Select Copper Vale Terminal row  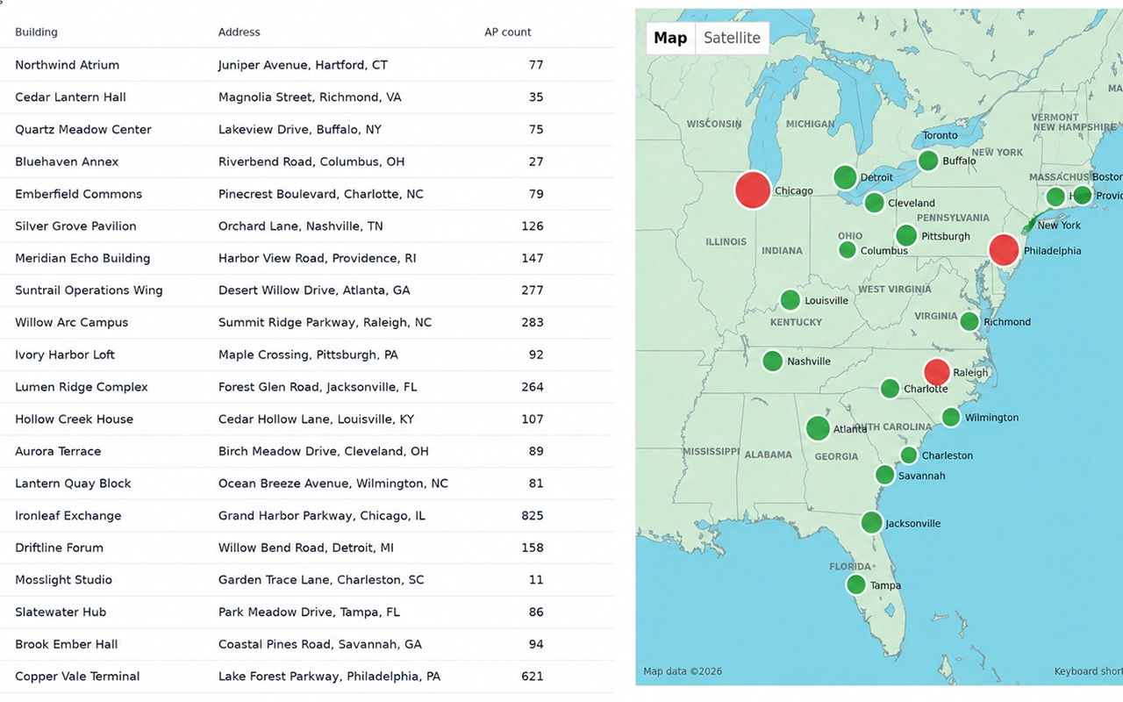pyautogui.click(x=307, y=677)
